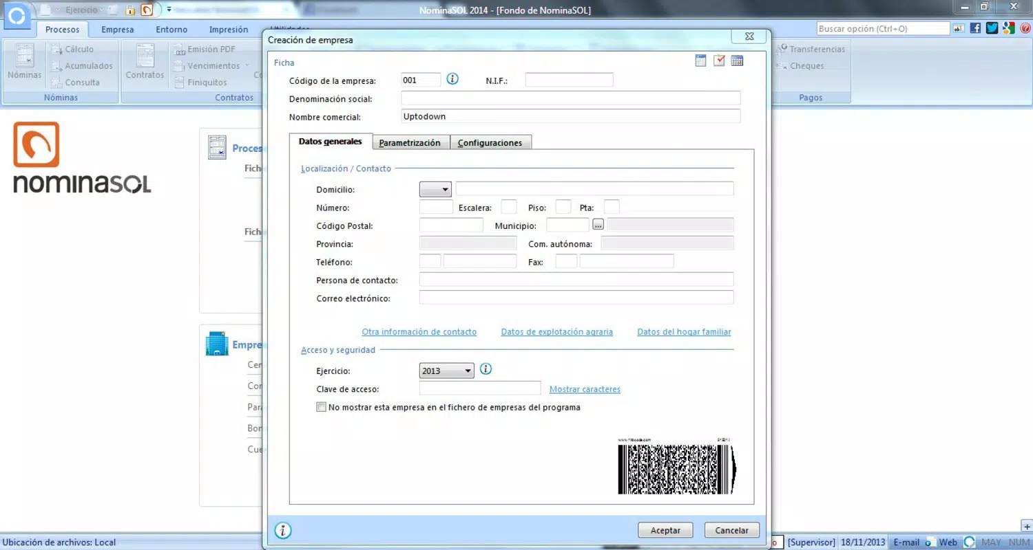Click the Código Postal field
Viewport: 1033px width, 550px height.
[x=451, y=225]
